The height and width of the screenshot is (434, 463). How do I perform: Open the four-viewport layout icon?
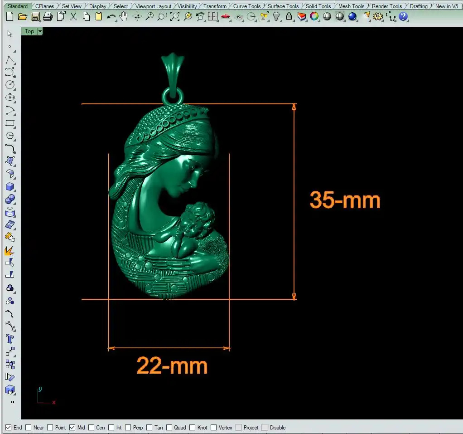pos(213,17)
